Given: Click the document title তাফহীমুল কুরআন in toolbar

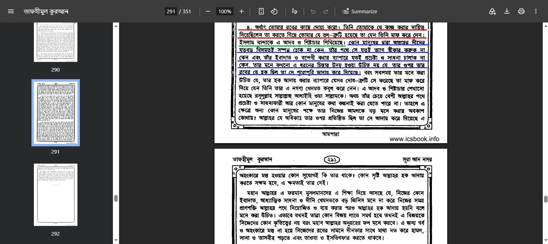Looking at the screenshot, I should [46, 11].
